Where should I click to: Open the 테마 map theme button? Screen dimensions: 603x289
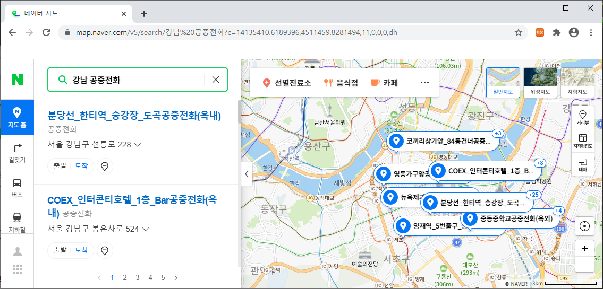click(x=583, y=164)
